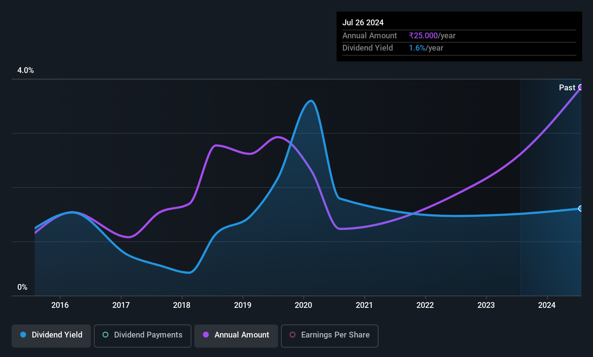
Task: Click the 2017 x-axis label
Action: click(121, 305)
